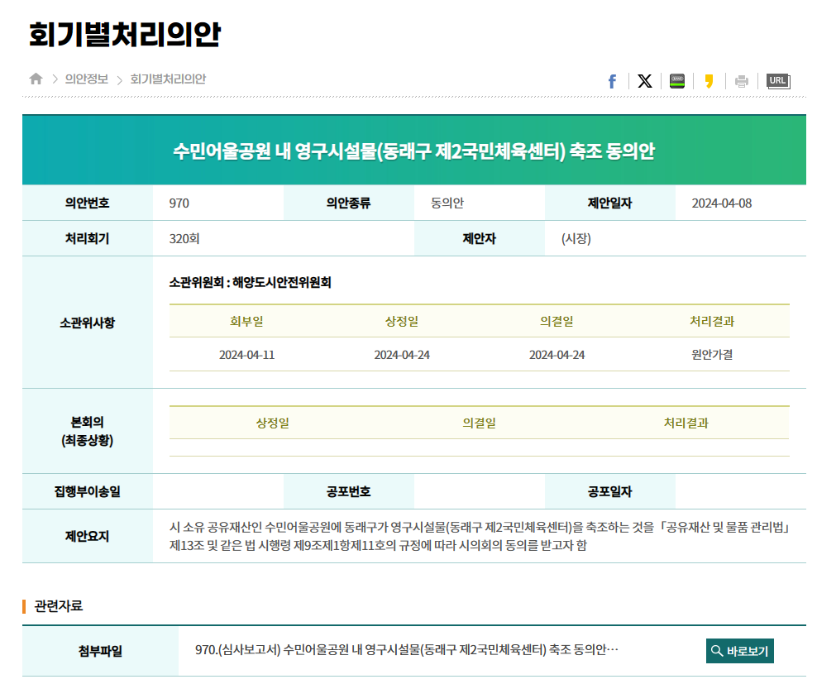Viewport: 817px width, 684px height.
Task: Select the result value 원안가결
Action: [712, 355]
